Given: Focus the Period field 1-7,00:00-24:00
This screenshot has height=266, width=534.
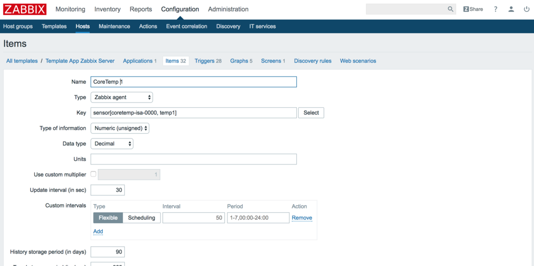Looking at the screenshot, I should point(258,218).
